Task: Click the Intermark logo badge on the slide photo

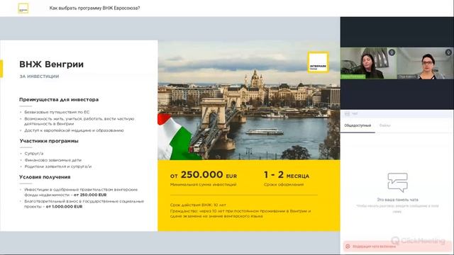Action: click(x=318, y=62)
